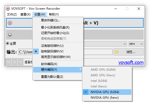Click the speaker icon in status bar

(21, 62)
